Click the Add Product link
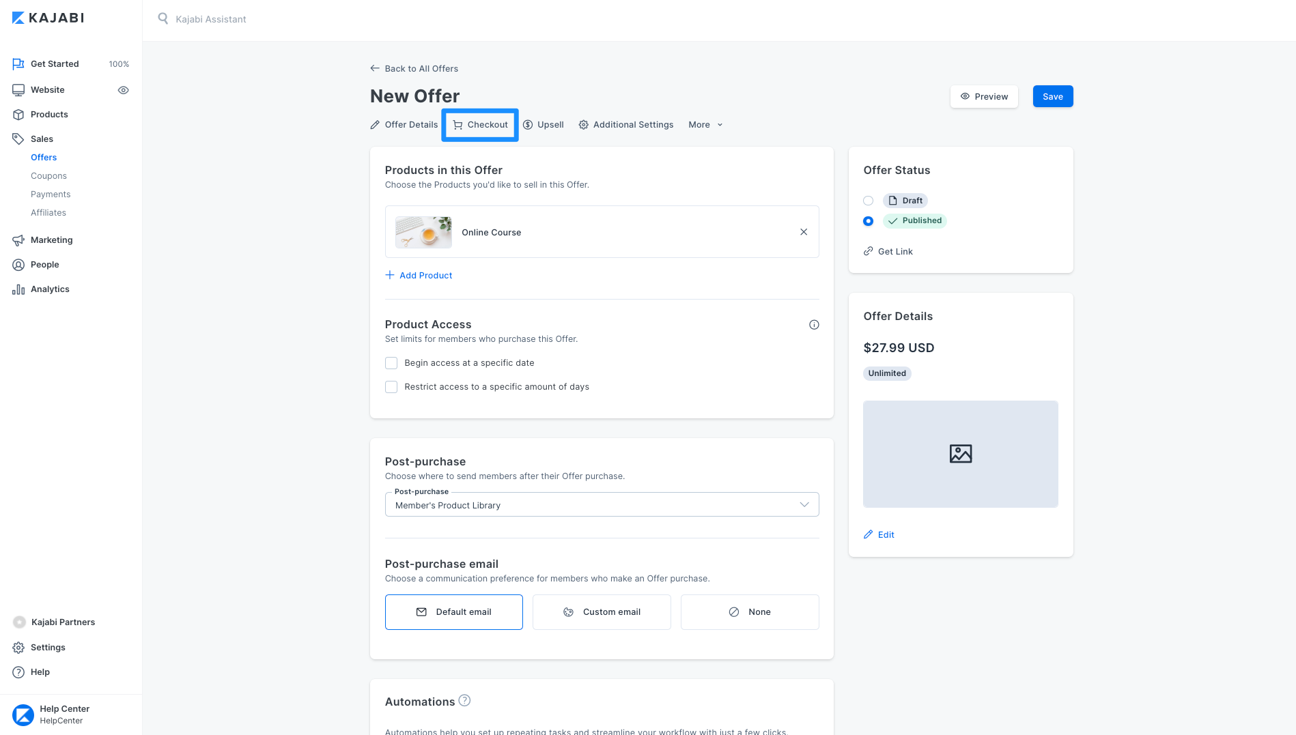This screenshot has width=1296, height=735. 425,275
